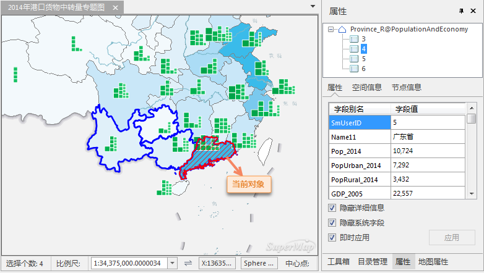The image size is (484, 273).
Task: Click the Province_R dataset polygon icon
Action: click(x=343, y=29)
